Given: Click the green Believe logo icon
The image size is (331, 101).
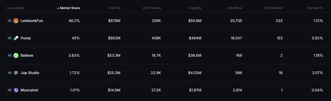Looking at the screenshot, I should [16, 55].
